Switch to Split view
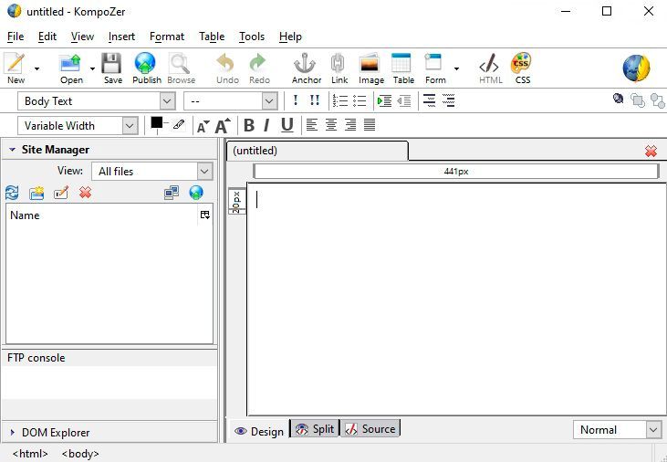Image resolution: width=667 pixels, height=462 pixels. (315, 429)
